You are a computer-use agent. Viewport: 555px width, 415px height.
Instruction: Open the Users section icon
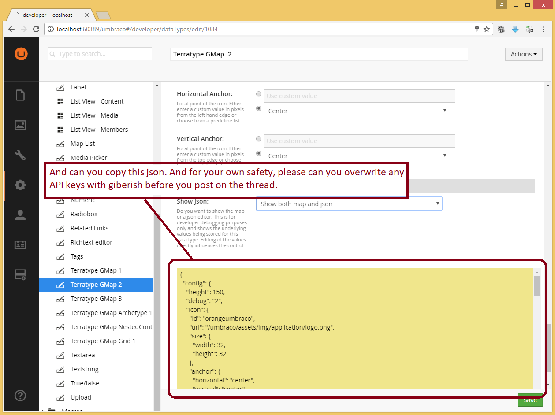pos(20,215)
